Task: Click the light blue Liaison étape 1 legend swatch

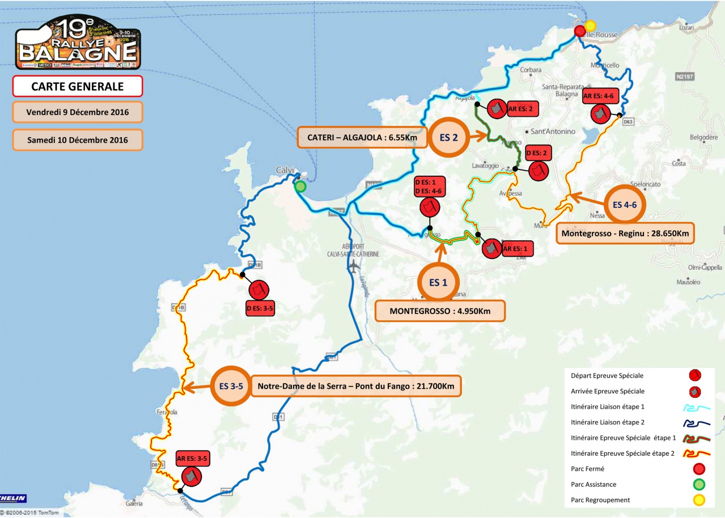Action: click(x=696, y=407)
